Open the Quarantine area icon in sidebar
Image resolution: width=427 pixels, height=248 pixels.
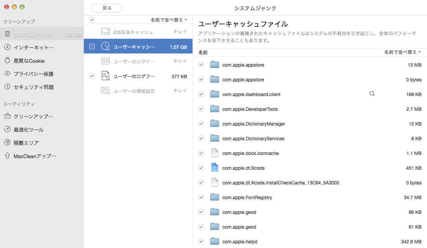click(x=7, y=143)
